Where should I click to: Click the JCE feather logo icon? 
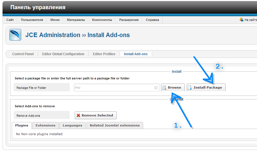(x=15, y=35)
